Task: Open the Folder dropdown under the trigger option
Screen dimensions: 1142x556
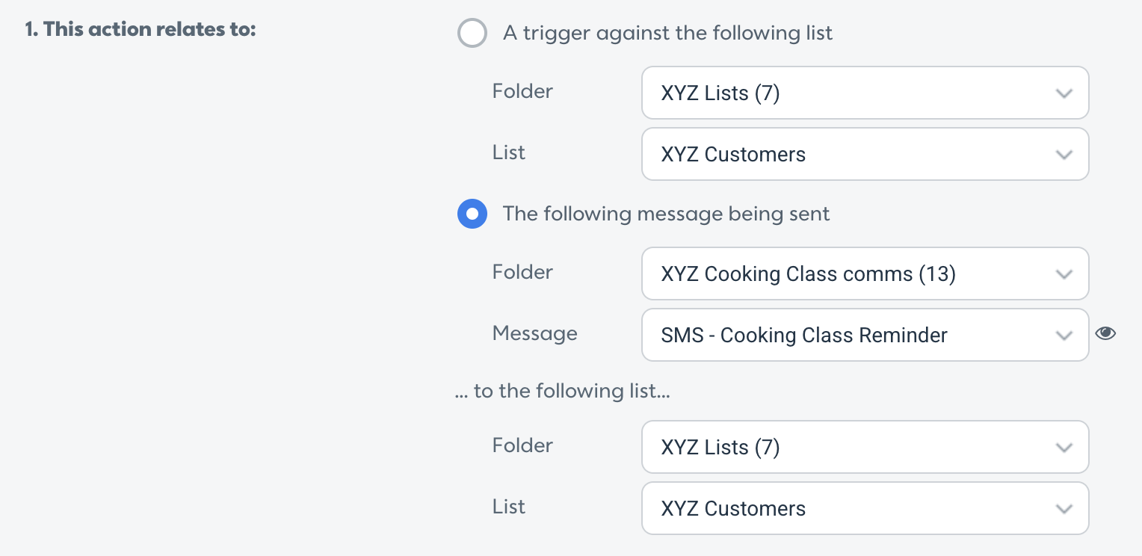Action: coord(865,93)
